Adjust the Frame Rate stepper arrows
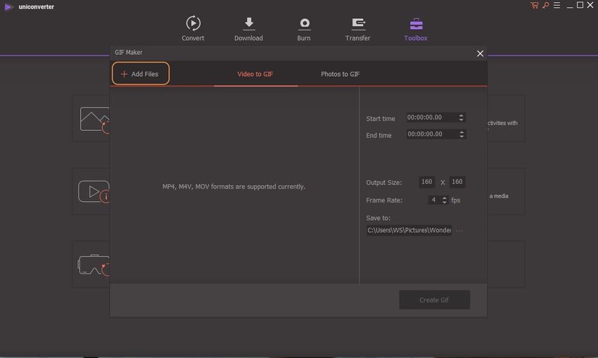The height and width of the screenshot is (358, 598). (x=445, y=200)
